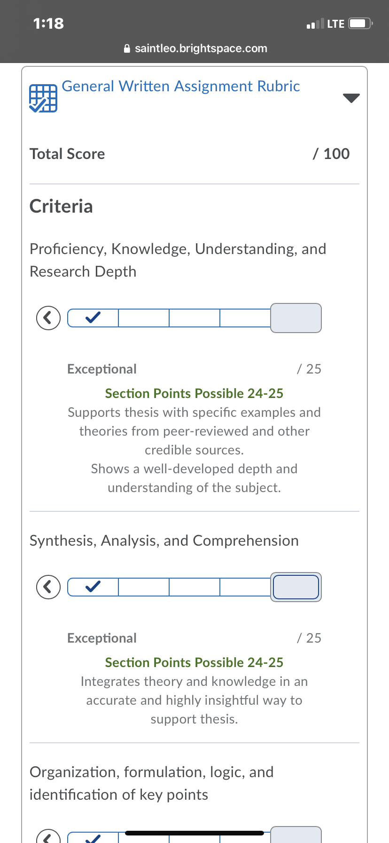
Task: Click next level button for Proficiency criterion
Action: click(x=296, y=318)
